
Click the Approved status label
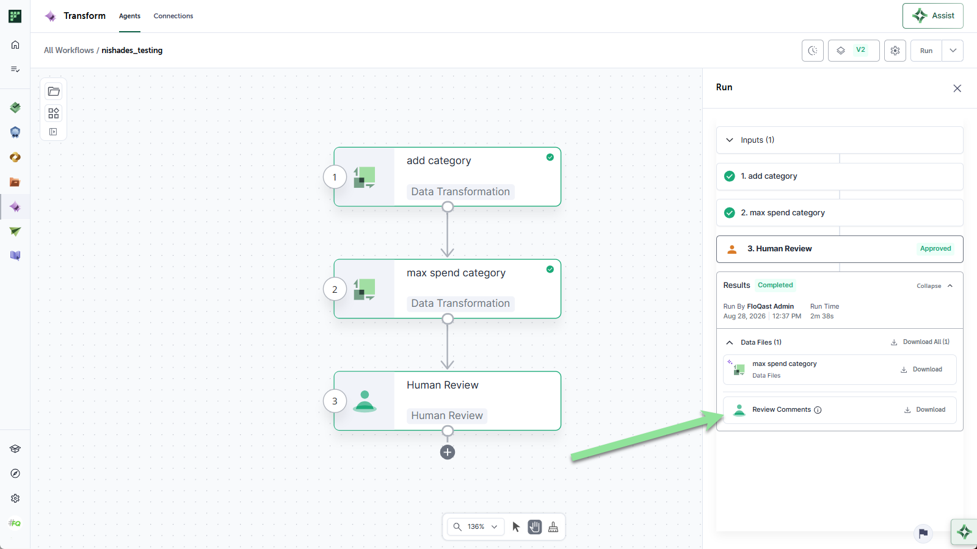click(x=935, y=249)
